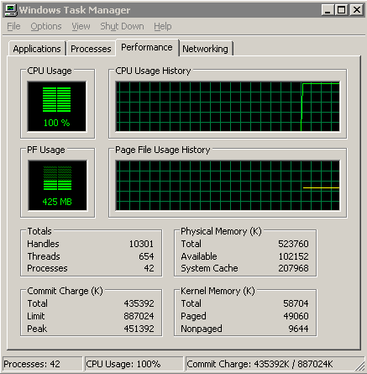This screenshot has height=374, width=367.
Task: Open the Help menu
Action: click(163, 26)
